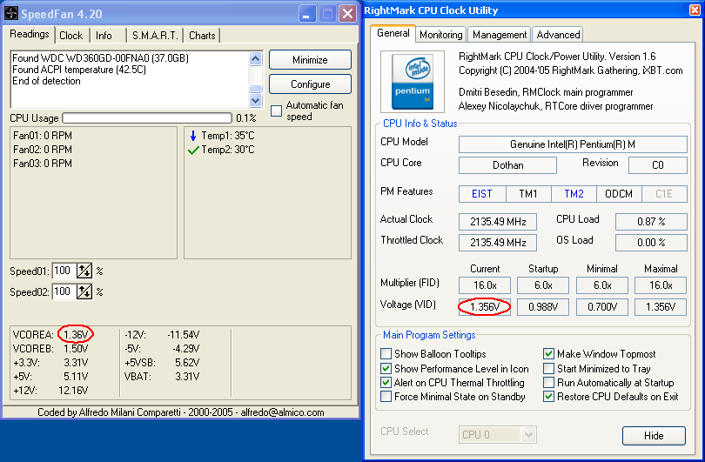
Task: Click the Maximal Multiplier value 16.0x
Action: coord(661,285)
